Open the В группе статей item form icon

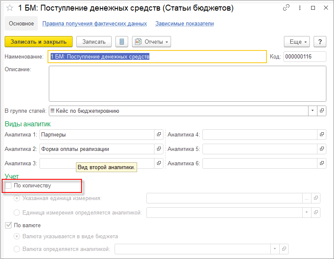pos(322,111)
